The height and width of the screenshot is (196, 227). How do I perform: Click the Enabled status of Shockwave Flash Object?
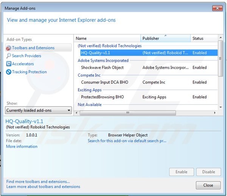point(199,67)
